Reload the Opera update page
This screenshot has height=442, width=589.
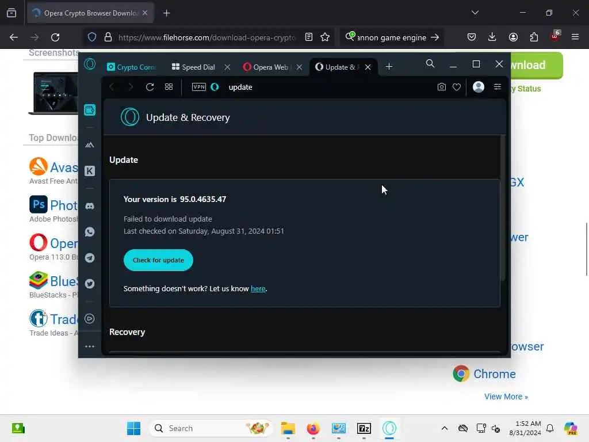[x=150, y=87]
